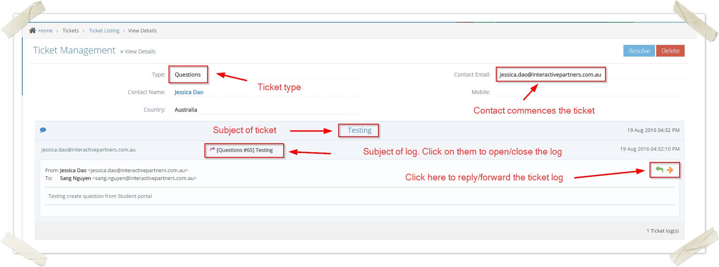
Task: Toggle the [Questions #65] Testing log
Action: pyautogui.click(x=245, y=150)
